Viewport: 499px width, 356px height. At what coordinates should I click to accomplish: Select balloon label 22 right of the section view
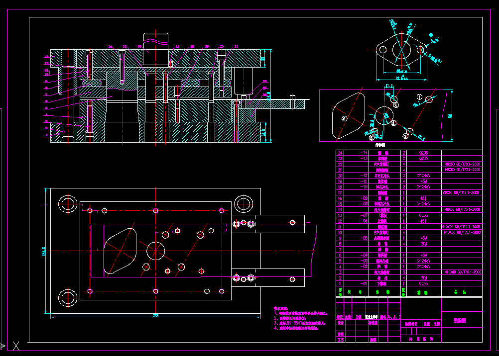coord(265,82)
